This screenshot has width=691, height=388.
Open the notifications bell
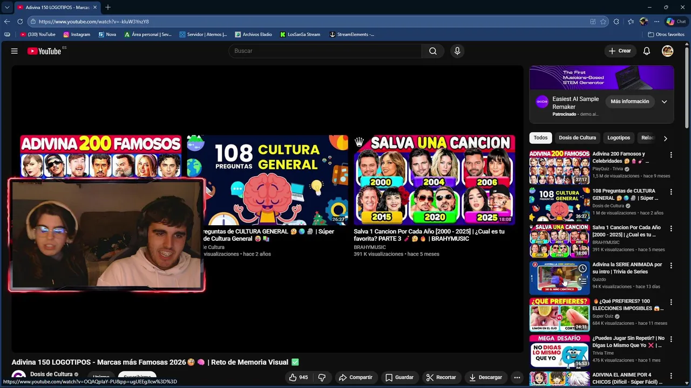pyautogui.click(x=647, y=51)
